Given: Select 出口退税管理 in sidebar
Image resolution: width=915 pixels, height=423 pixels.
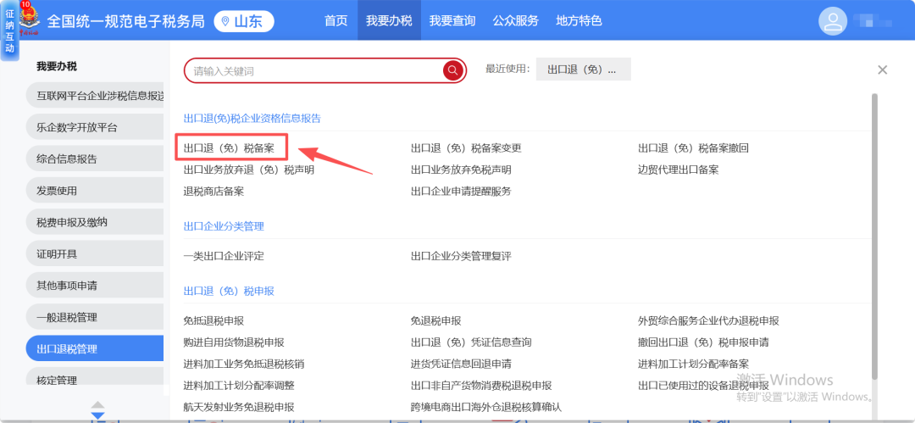Looking at the screenshot, I should 95,348.
